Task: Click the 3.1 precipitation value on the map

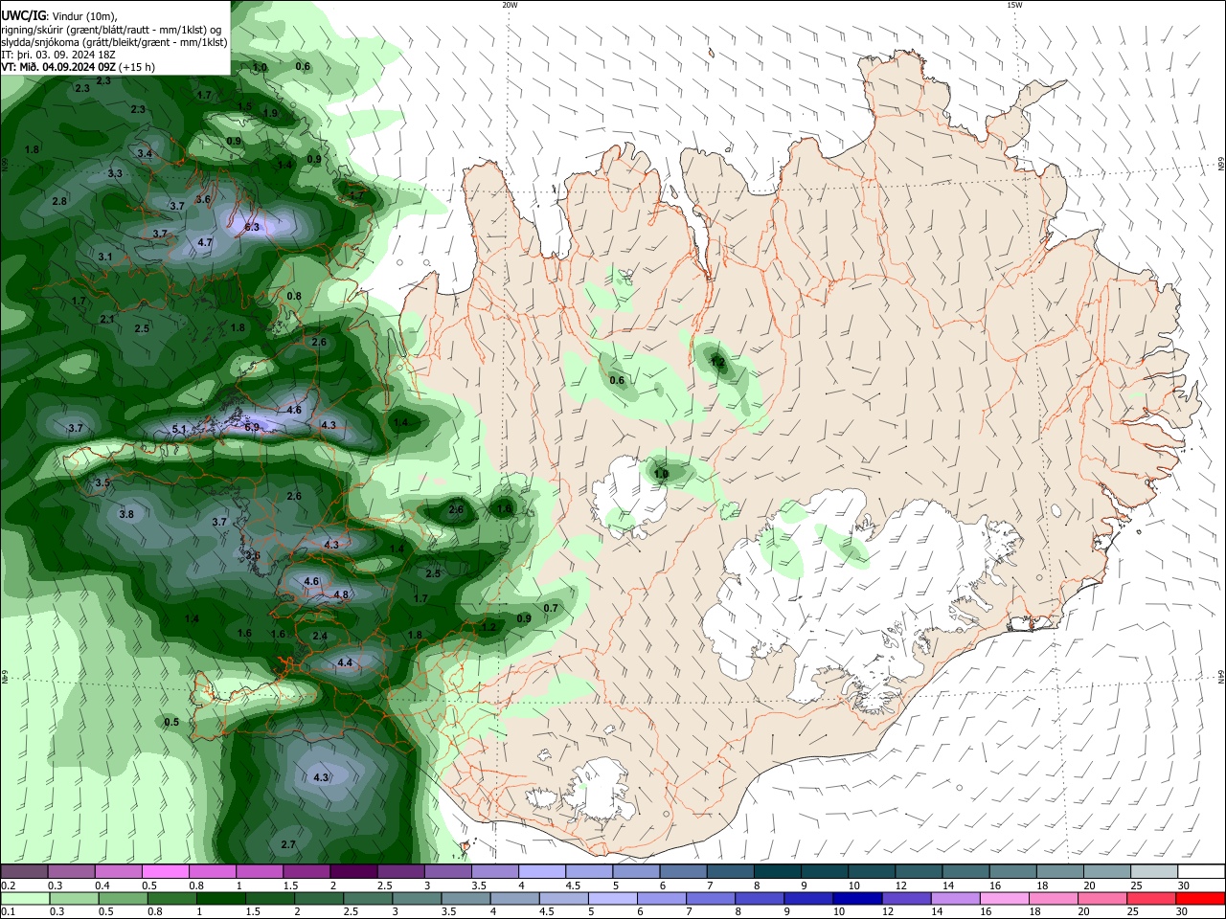Action: click(x=105, y=257)
